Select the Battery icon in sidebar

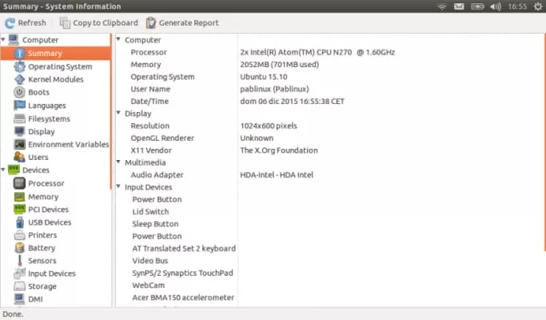click(x=21, y=248)
